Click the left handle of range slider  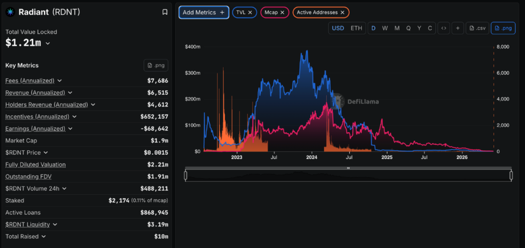click(186, 175)
